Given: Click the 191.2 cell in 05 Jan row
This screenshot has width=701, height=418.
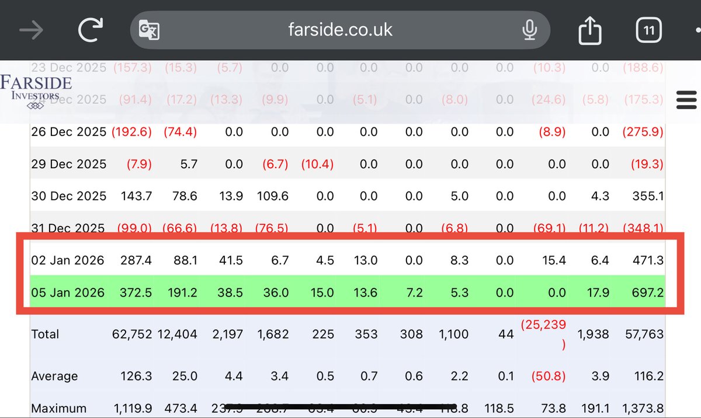Looking at the screenshot, I should [182, 292].
